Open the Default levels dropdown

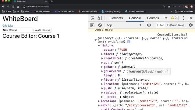coord(175,25)
